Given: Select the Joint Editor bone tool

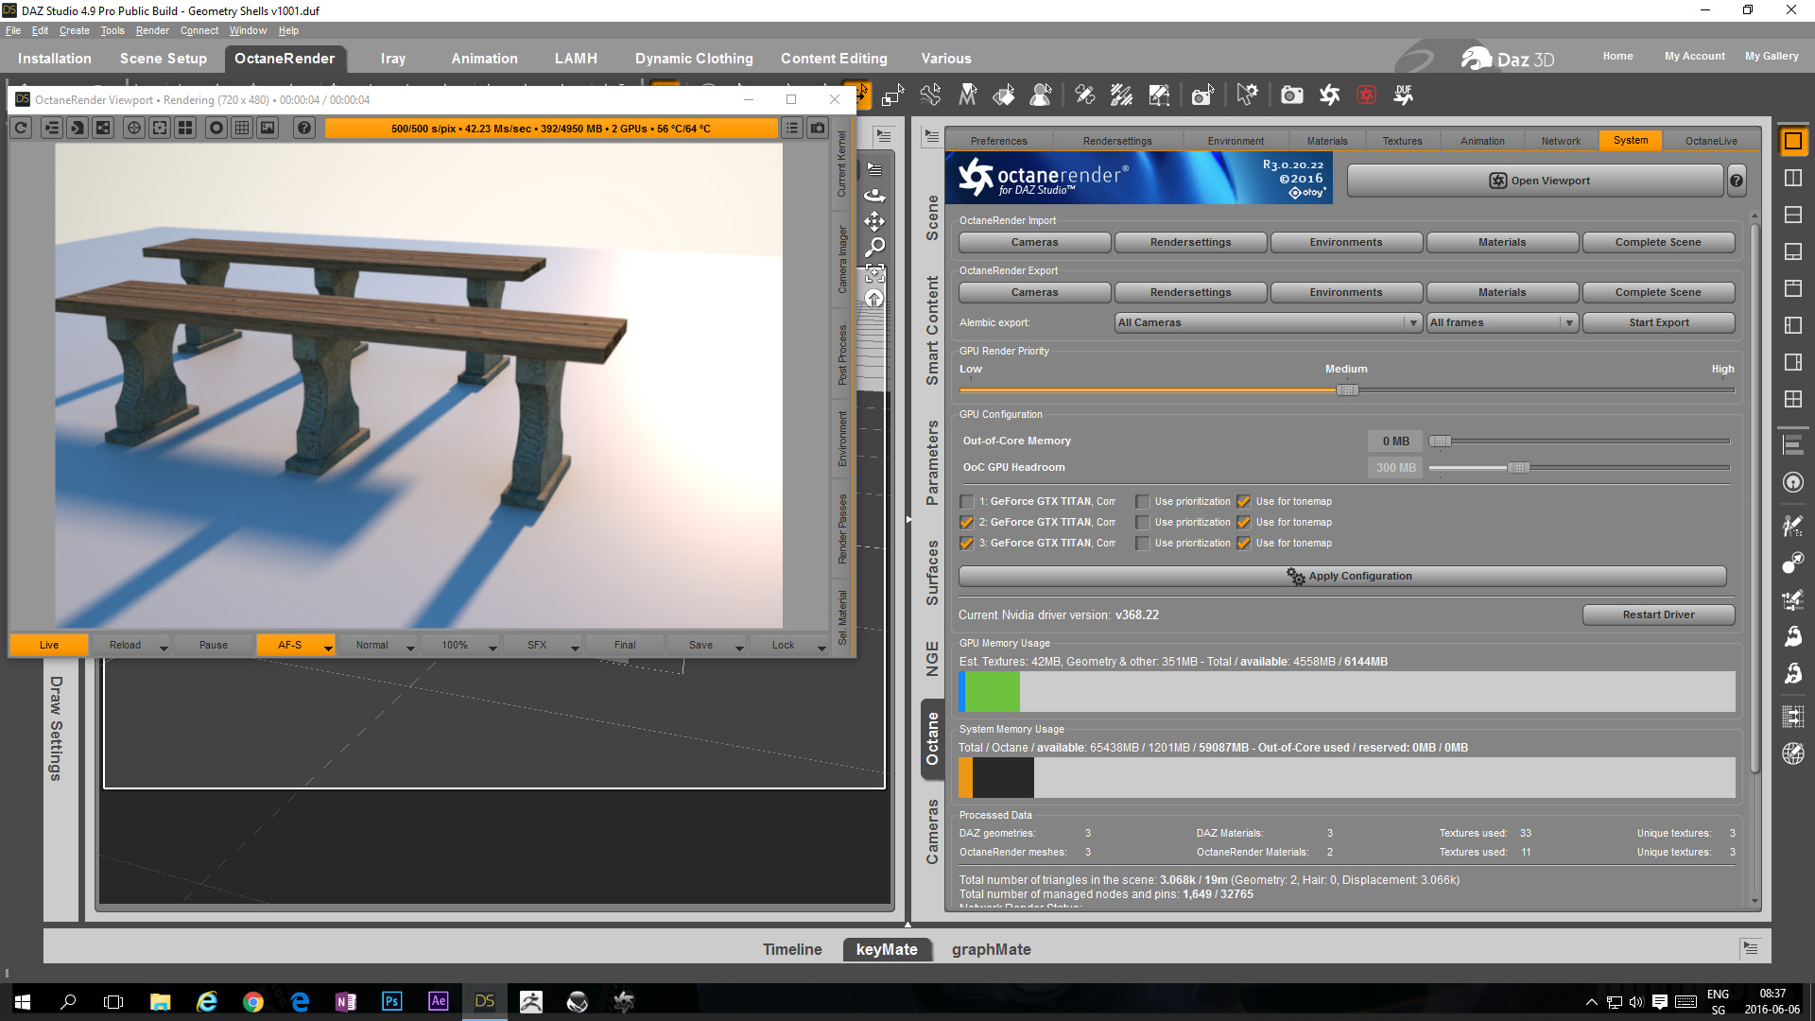Looking at the screenshot, I should pos(1084,95).
